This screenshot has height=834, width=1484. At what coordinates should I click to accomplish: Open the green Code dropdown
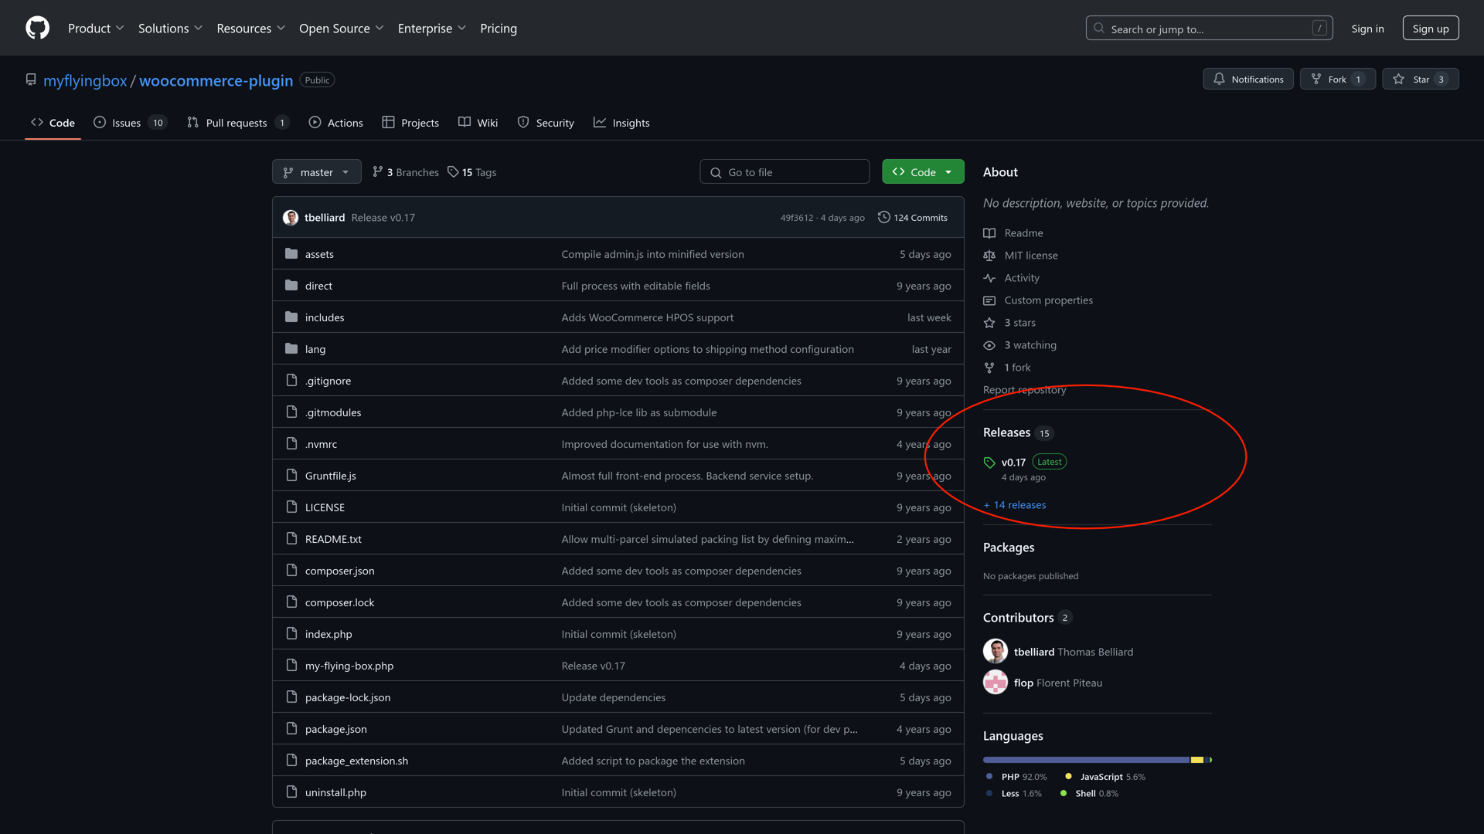(x=923, y=172)
